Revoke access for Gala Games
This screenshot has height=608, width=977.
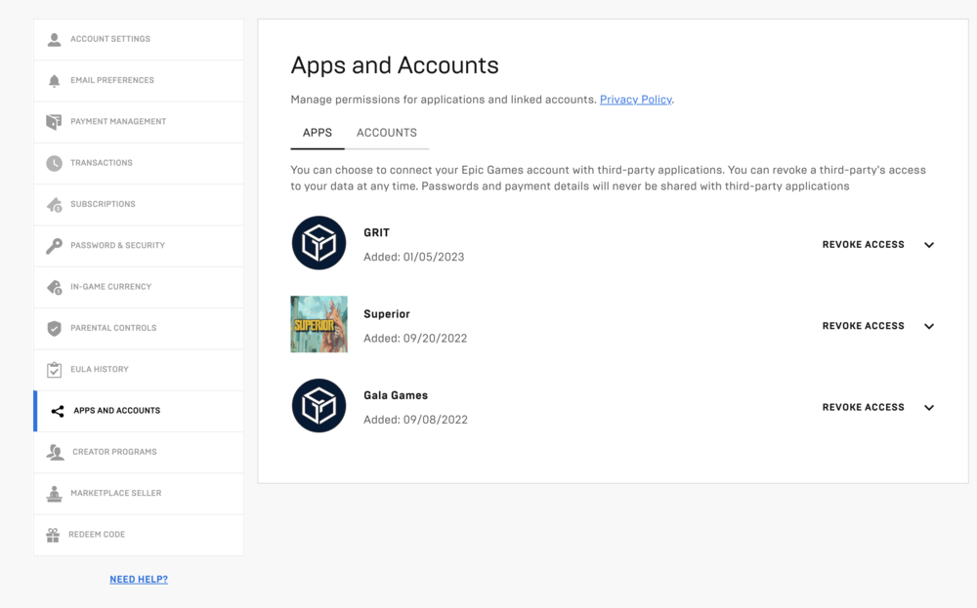point(863,408)
